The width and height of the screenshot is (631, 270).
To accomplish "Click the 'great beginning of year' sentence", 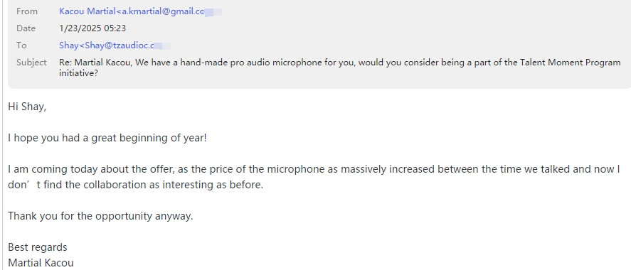I will [x=107, y=139].
